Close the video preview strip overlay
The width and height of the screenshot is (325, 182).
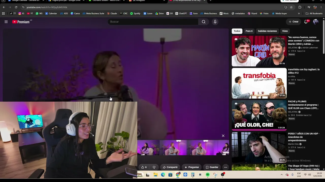click(223, 136)
